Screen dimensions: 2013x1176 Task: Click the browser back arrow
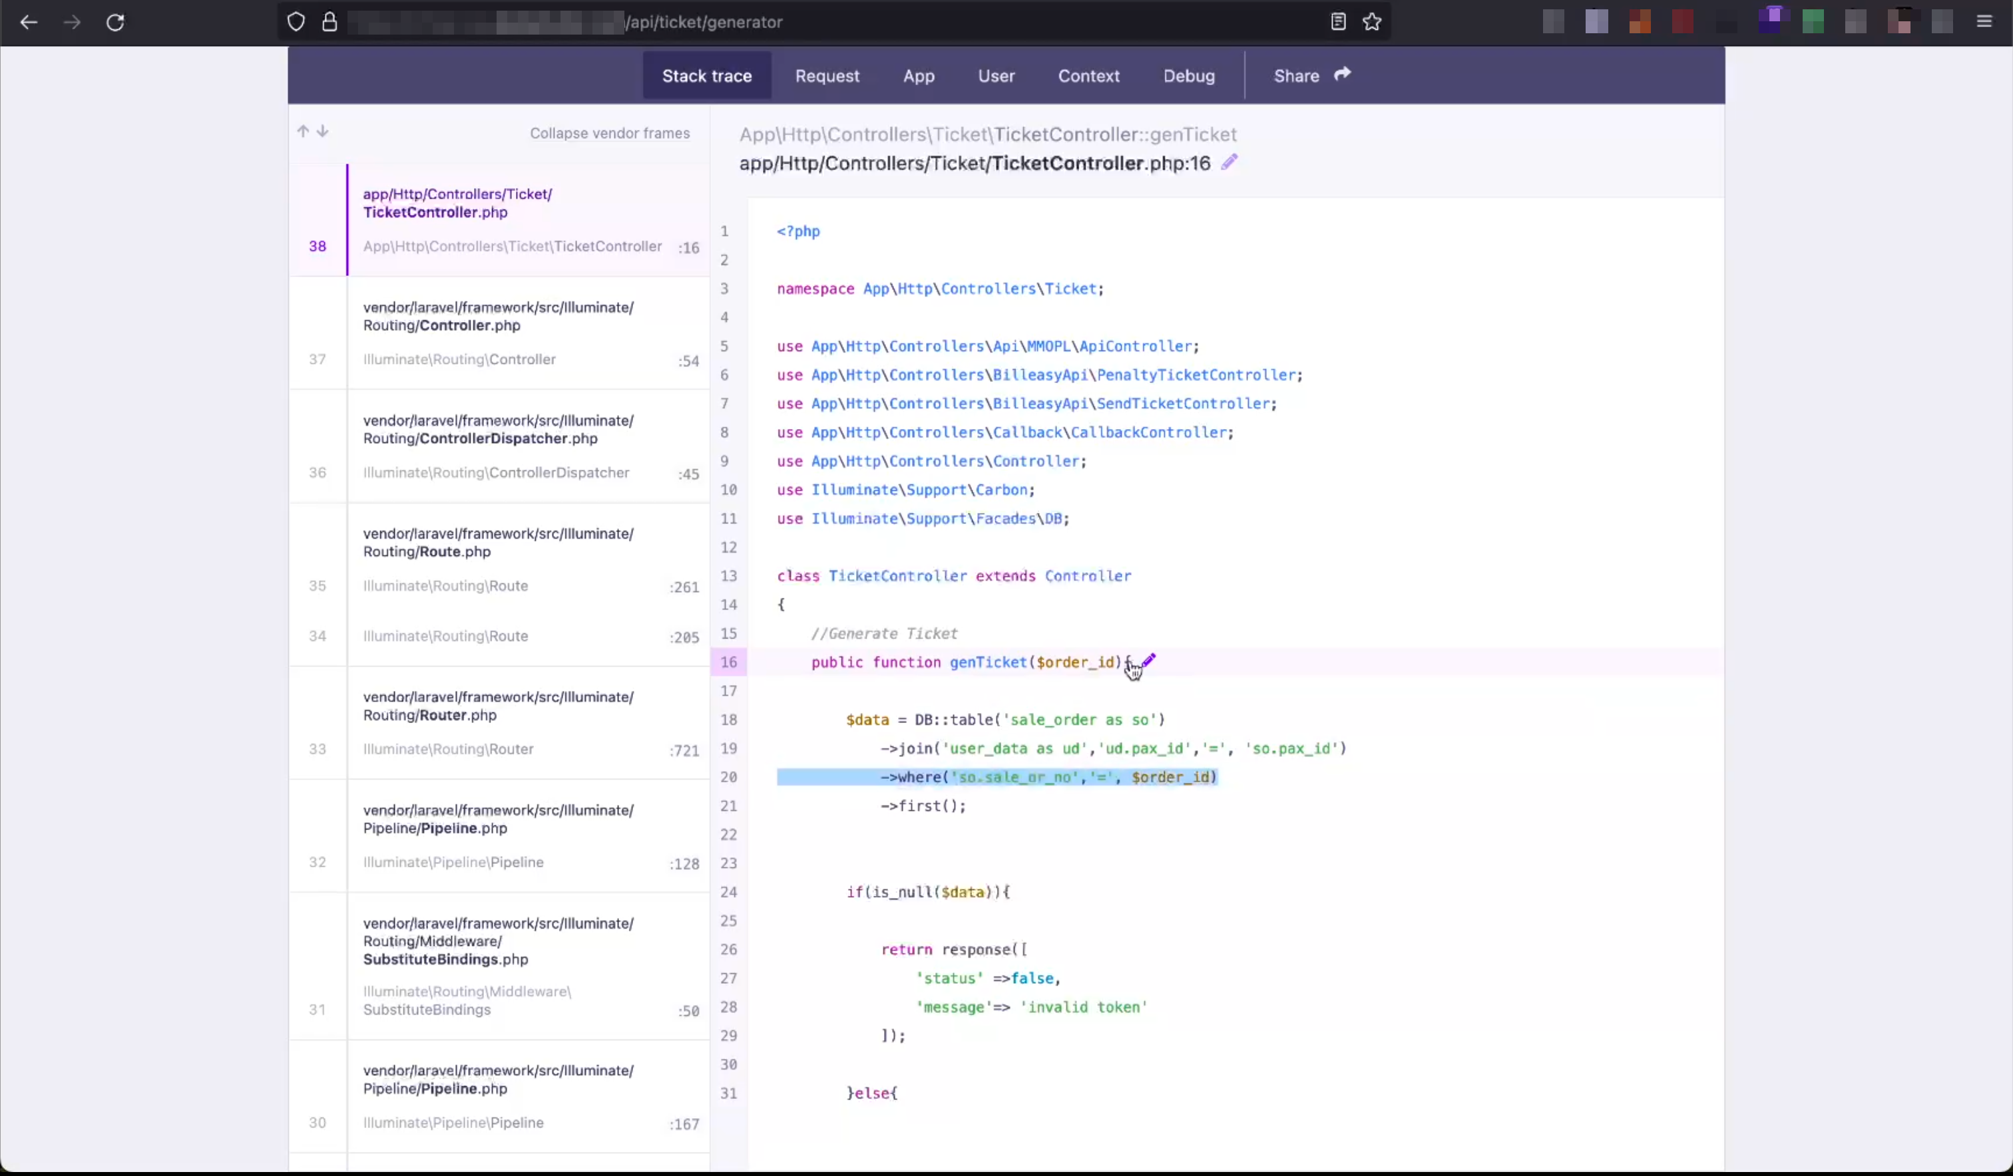click(29, 23)
